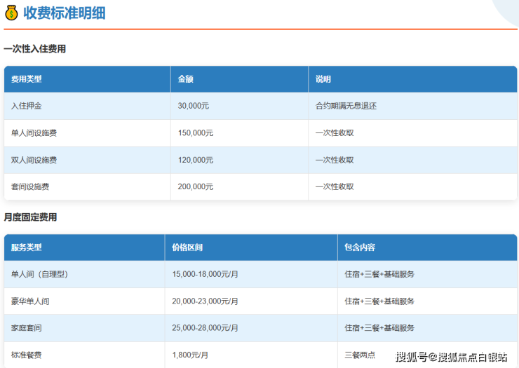The width and height of the screenshot is (519, 368).
Task: Click the money bag icon beside 收费标准明细
Action: [11, 13]
